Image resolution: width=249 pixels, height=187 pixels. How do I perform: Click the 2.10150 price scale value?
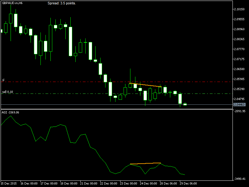pos(239,9)
